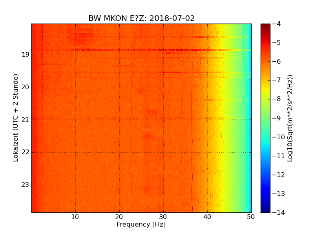314x236 pixels.
Task: Click the colorbar tick label −9
Action: (x=276, y=118)
